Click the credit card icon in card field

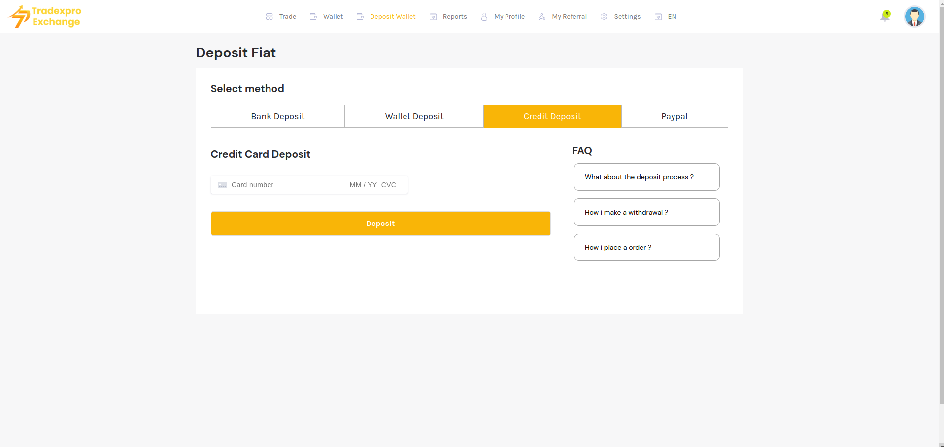tap(222, 185)
